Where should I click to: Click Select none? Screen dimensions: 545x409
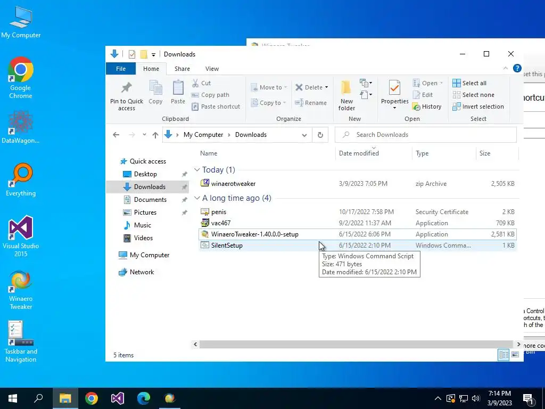point(473,95)
